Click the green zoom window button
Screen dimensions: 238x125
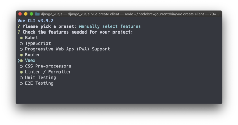[31, 14]
